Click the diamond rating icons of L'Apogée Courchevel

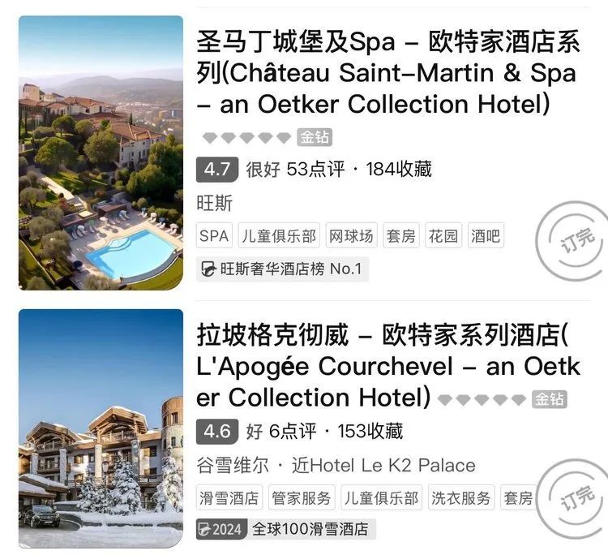(x=482, y=399)
